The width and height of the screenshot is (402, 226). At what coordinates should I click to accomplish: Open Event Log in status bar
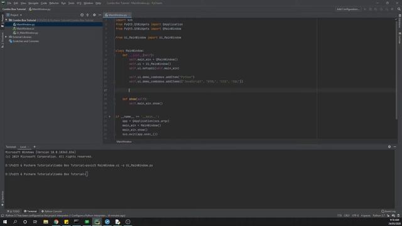[x=388, y=212]
